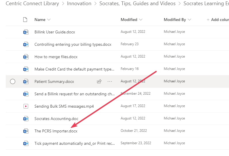Screen dimensions: 229x156
Task: Click Word icon beside Billink User Guide.docx
Action: [26, 32]
